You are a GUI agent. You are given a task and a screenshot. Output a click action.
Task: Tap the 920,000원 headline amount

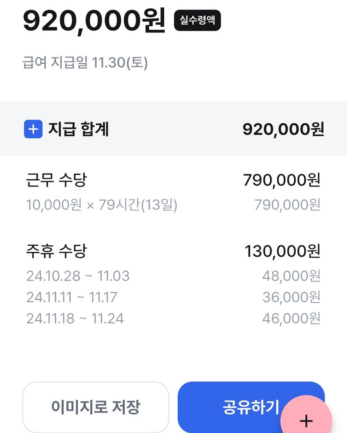pyautogui.click(x=94, y=20)
